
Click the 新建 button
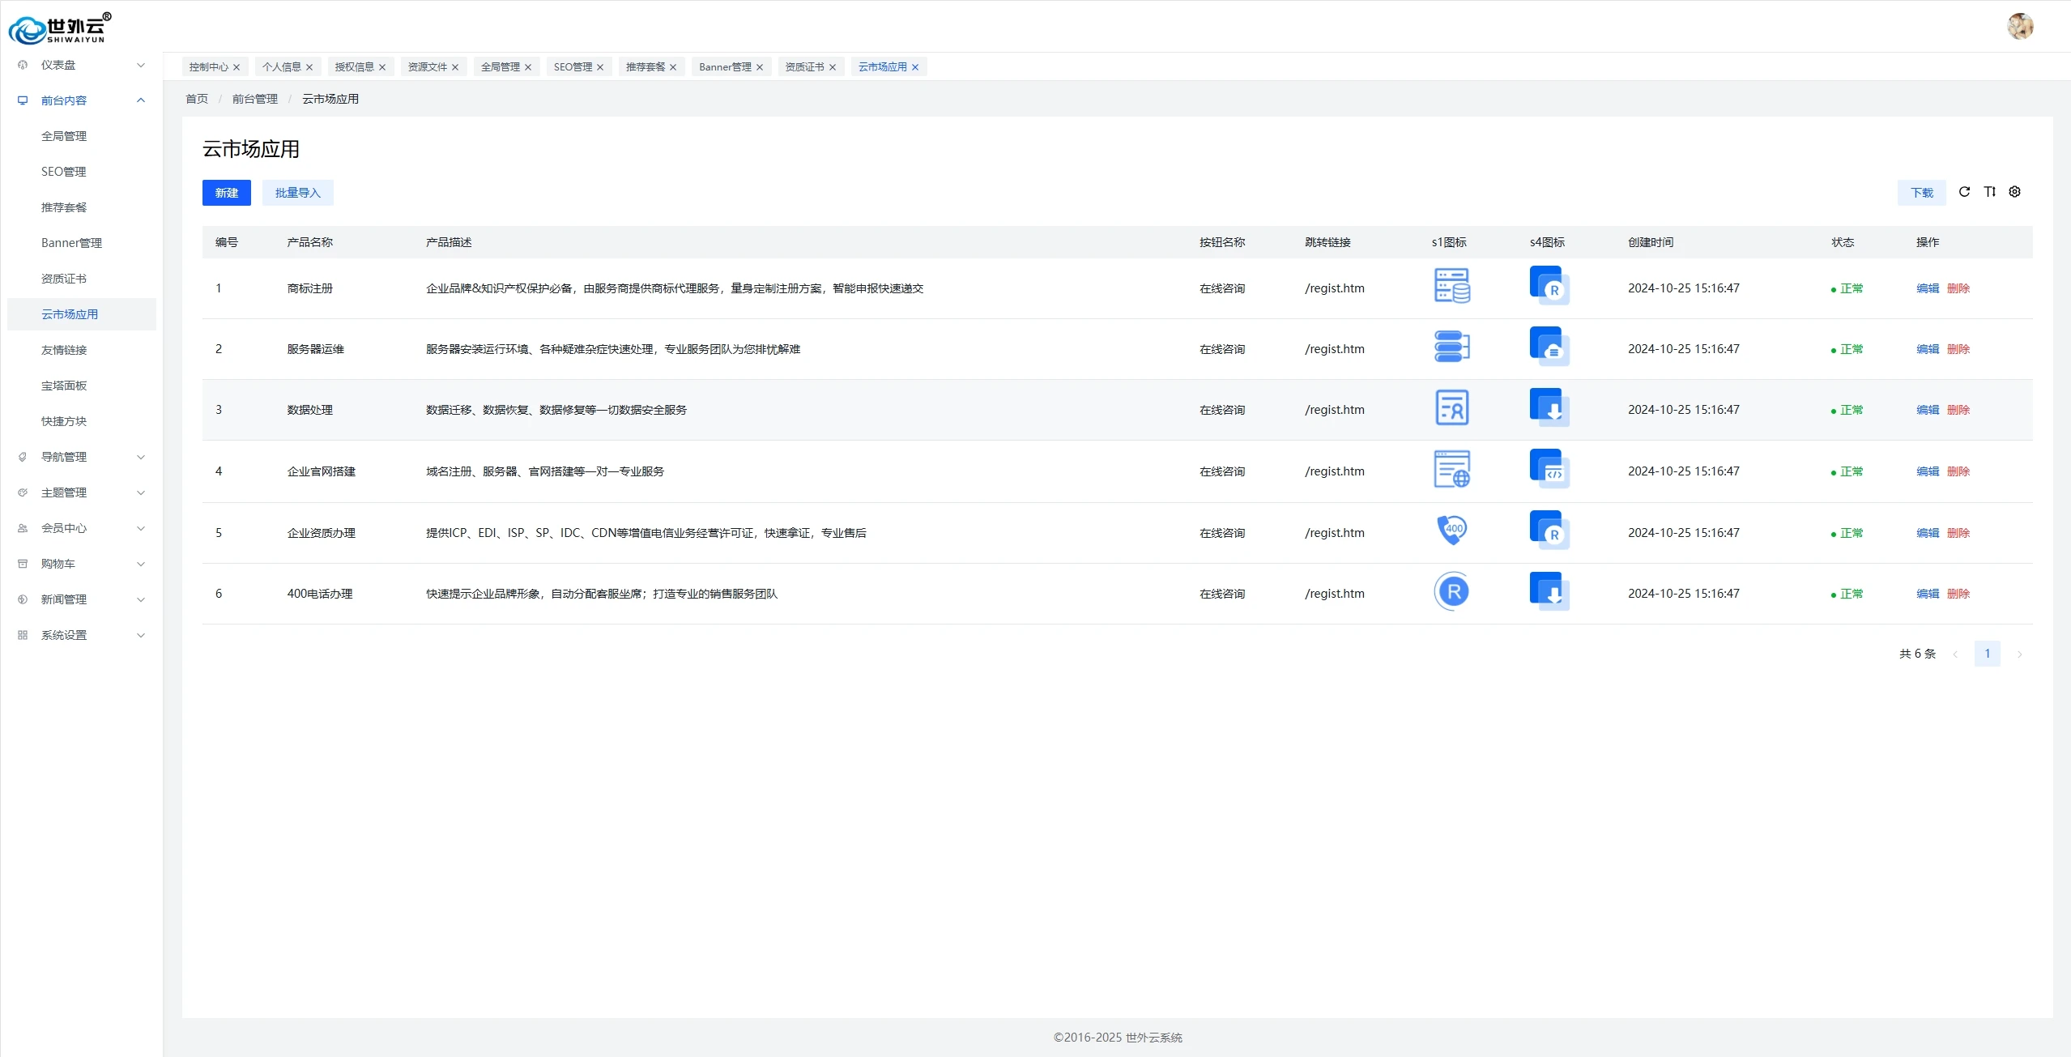(x=226, y=193)
